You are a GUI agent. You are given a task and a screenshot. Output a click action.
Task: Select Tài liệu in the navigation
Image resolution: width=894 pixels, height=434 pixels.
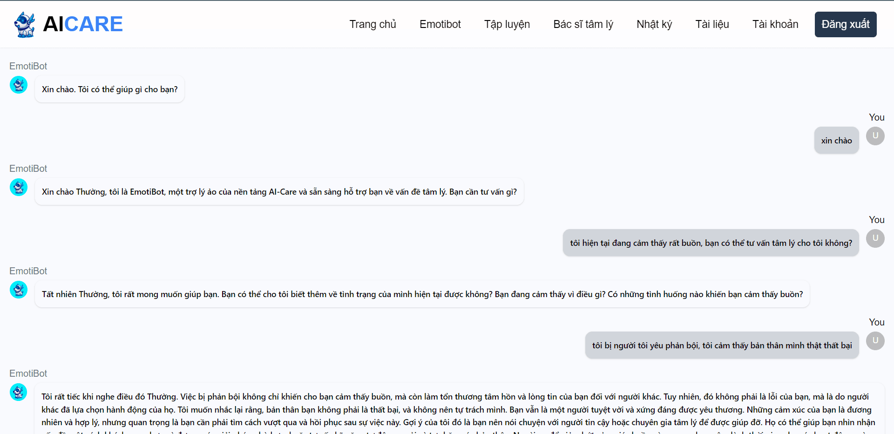click(x=712, y=24)
